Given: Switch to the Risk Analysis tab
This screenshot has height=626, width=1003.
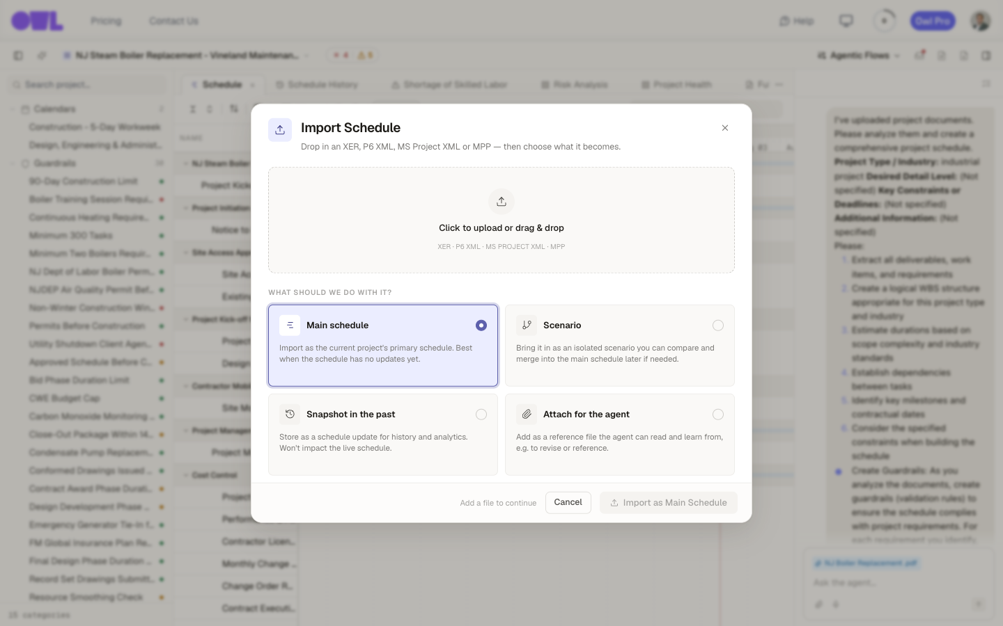Looking at the screenshot, I should (575, 85).
